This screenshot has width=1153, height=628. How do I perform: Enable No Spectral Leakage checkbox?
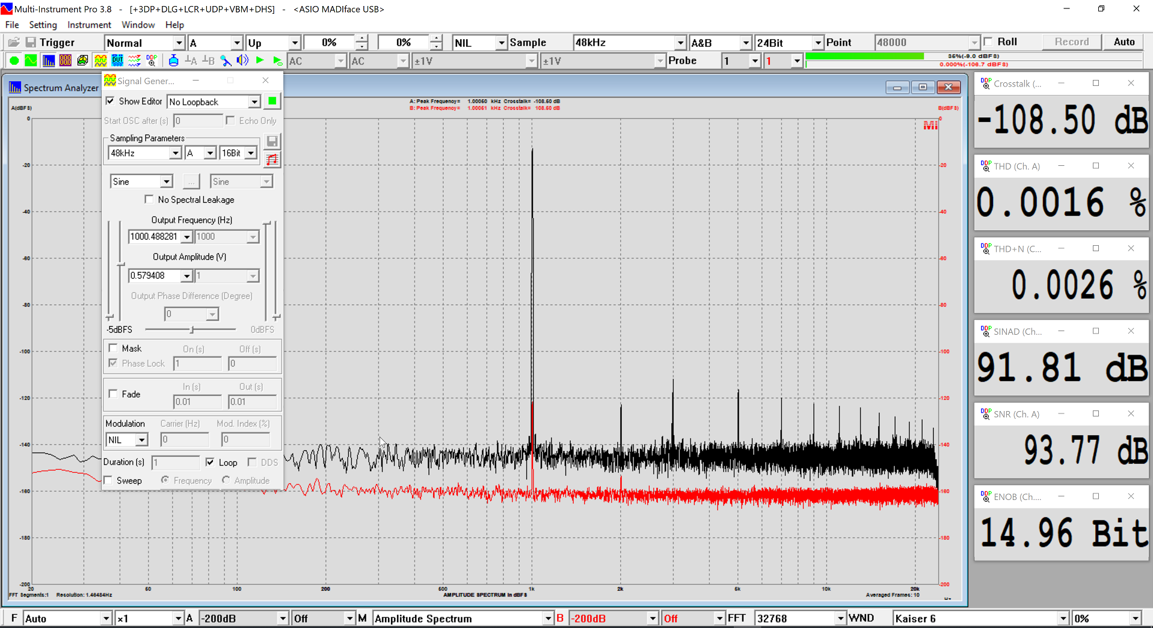[x=149, y=200]
